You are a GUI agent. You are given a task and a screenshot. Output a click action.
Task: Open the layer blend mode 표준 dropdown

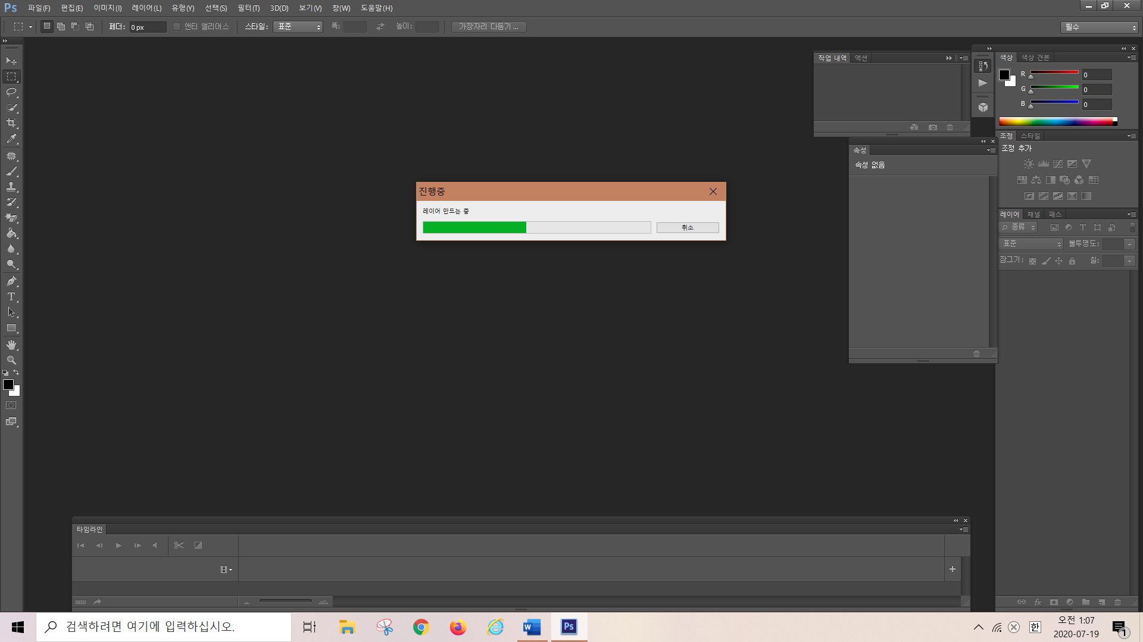click(x=1031, y=244)
